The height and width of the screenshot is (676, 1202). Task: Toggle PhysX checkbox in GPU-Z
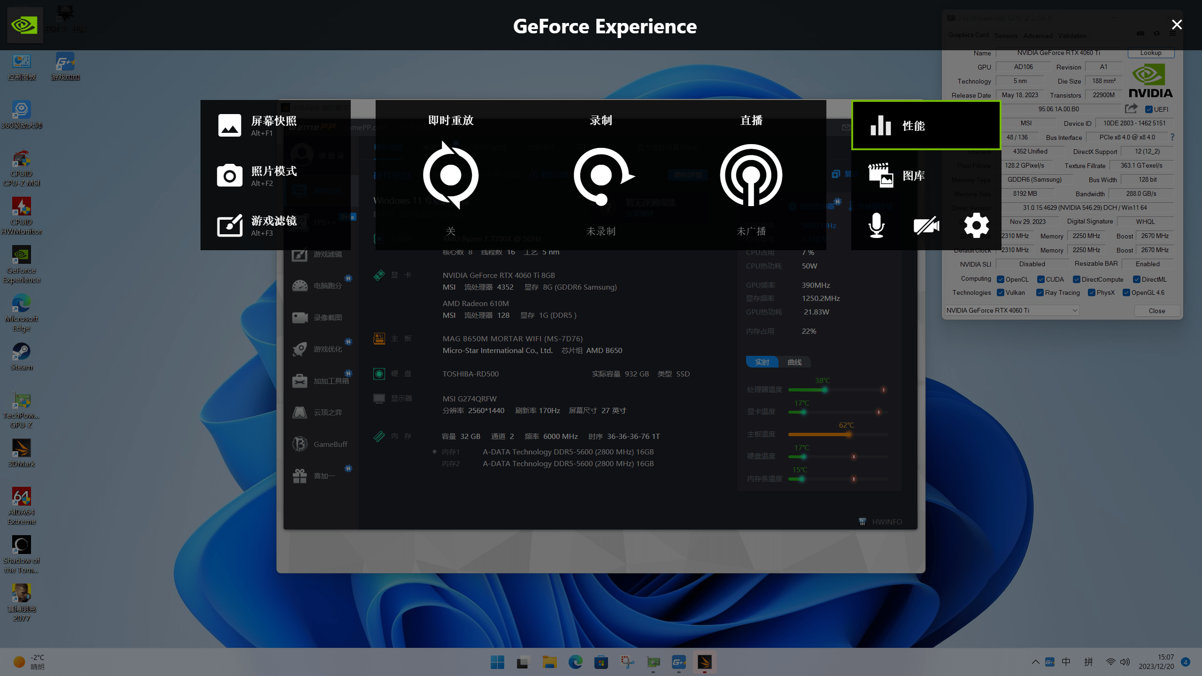click(x=1092, y=292)
